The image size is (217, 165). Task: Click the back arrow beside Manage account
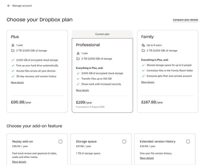(9, 6)
